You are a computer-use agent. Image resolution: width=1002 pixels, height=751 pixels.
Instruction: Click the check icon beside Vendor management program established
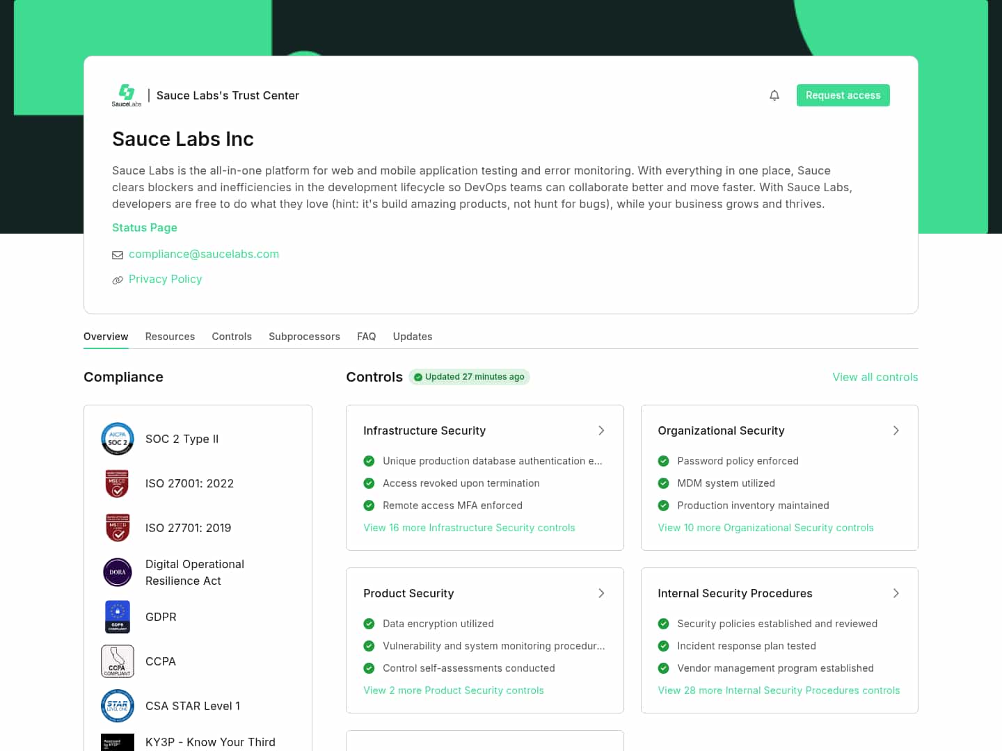(x=663, y=668)
